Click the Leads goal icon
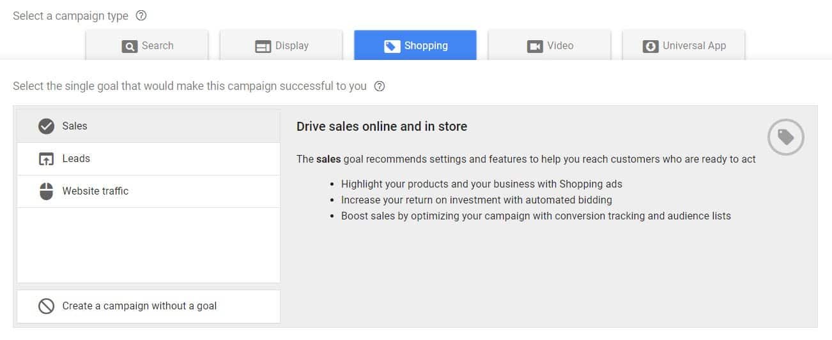Screen dimensions: 832x340 click(x=46, y=159)
